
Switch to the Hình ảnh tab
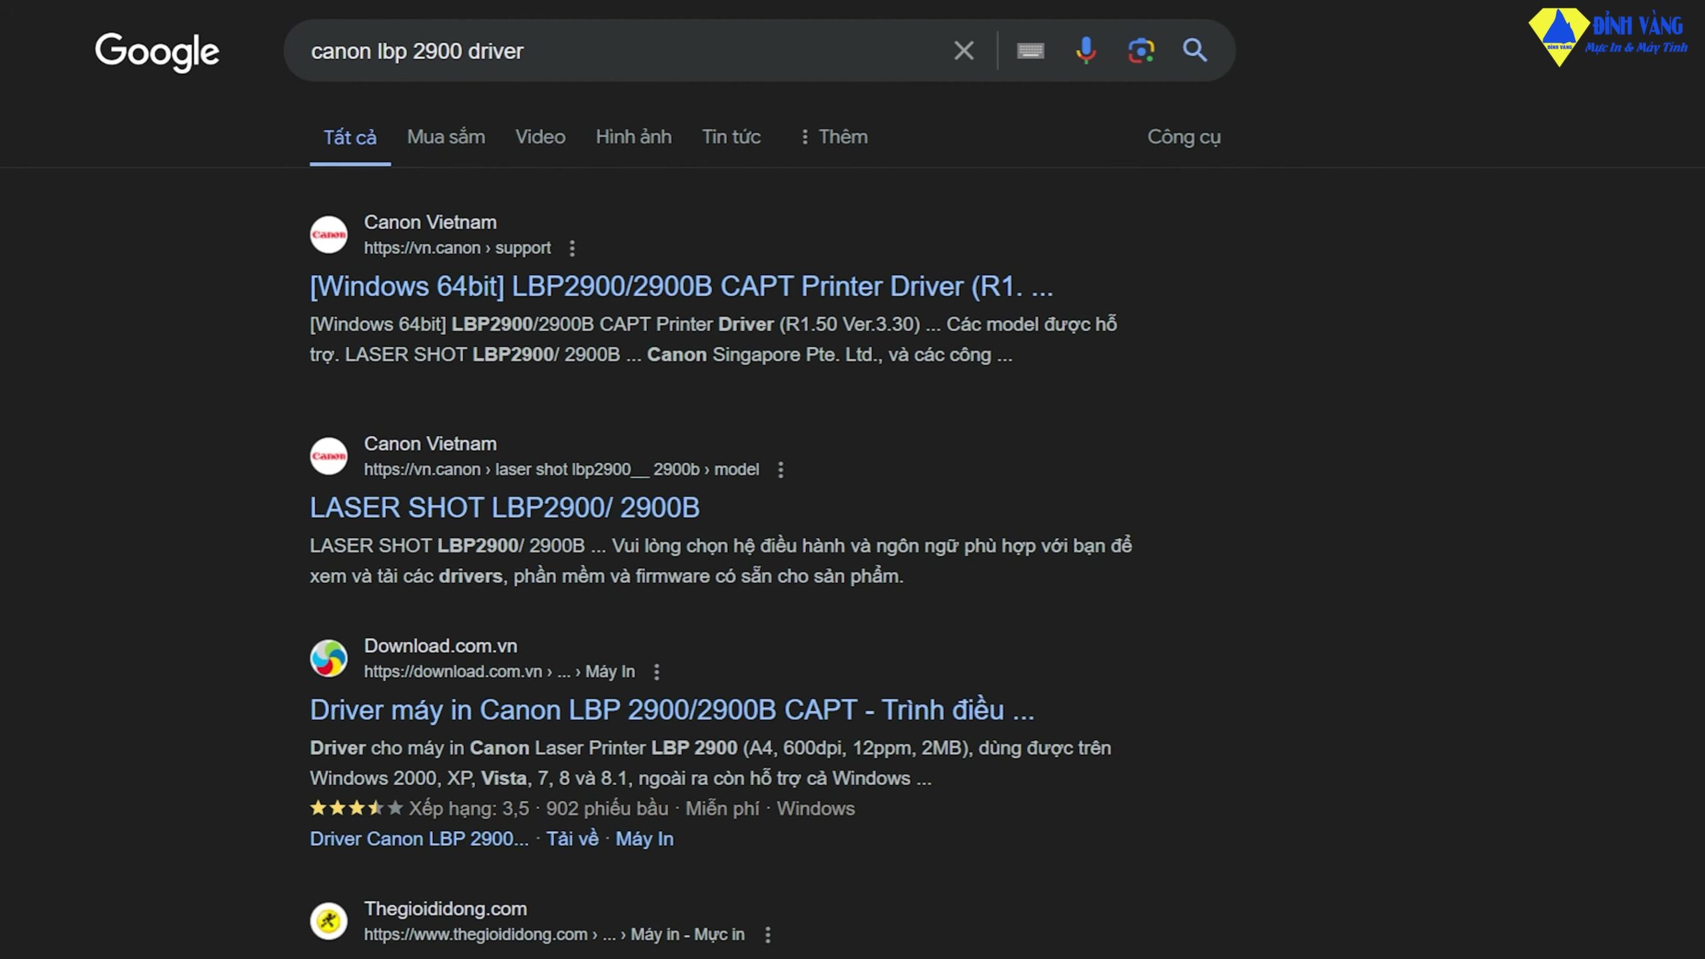[x=633, y=137]
